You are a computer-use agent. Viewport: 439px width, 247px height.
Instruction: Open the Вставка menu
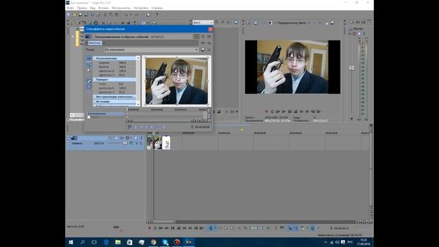104,8
